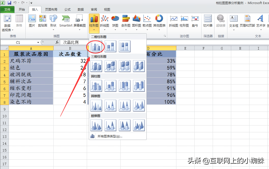Click in the formula bar showing 次品比例
The width and height of the screenshot is (269, 169).
point(165,43)
